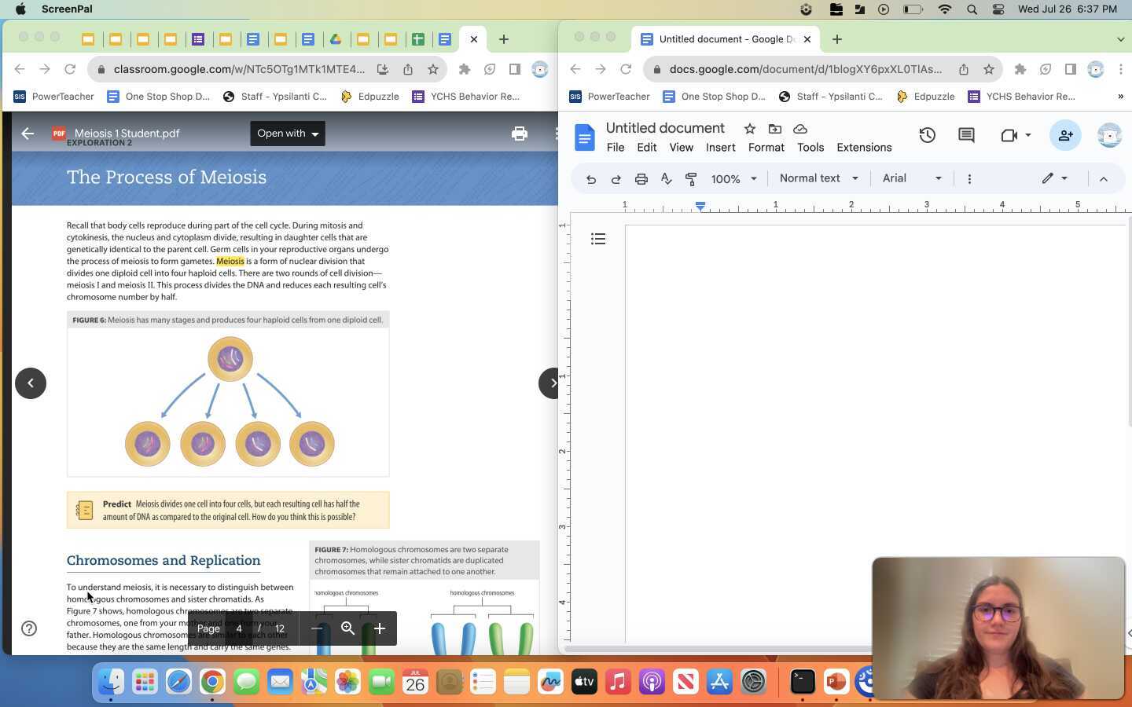Click the paint format roller icon
The height and width of the screenshot is (707, 1132).
click(x=691, y=179)
